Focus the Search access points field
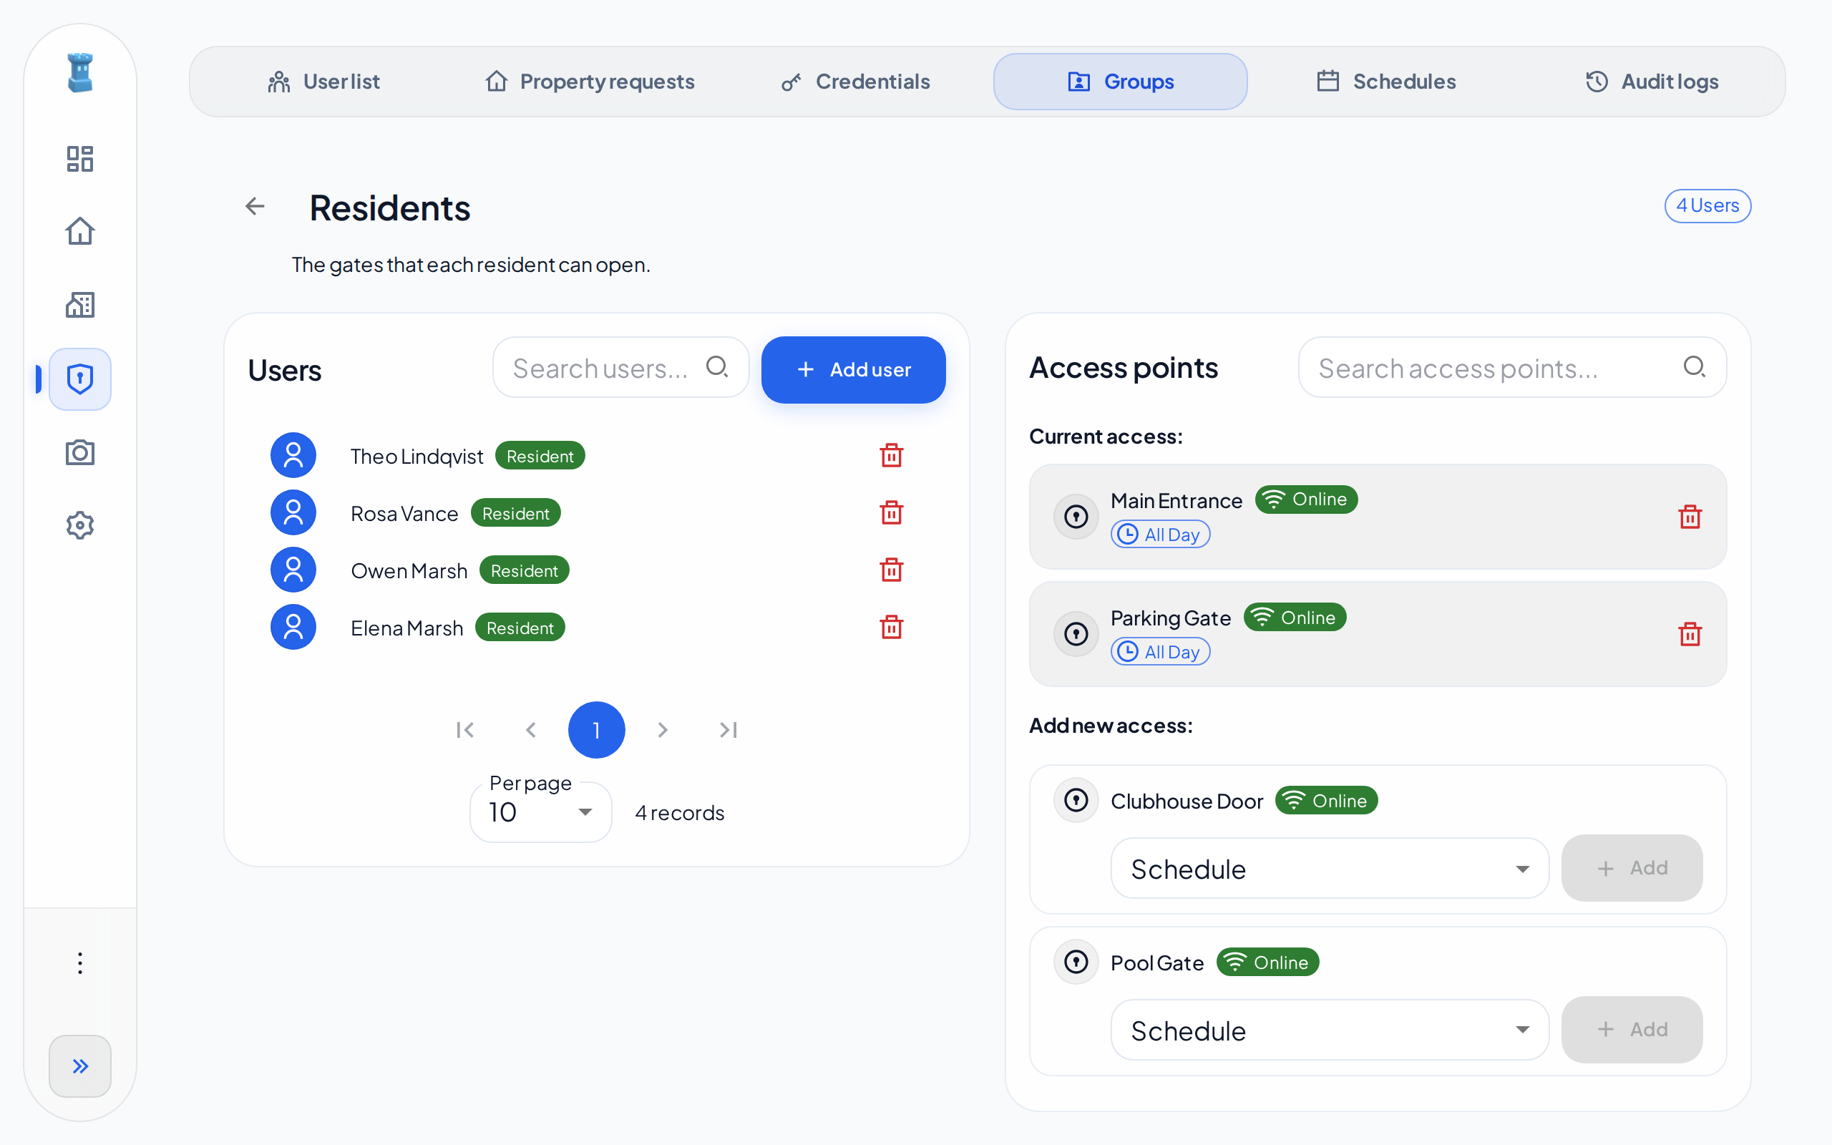The height and width of the screenshot is (1145, 1832). pos(1512,367)
